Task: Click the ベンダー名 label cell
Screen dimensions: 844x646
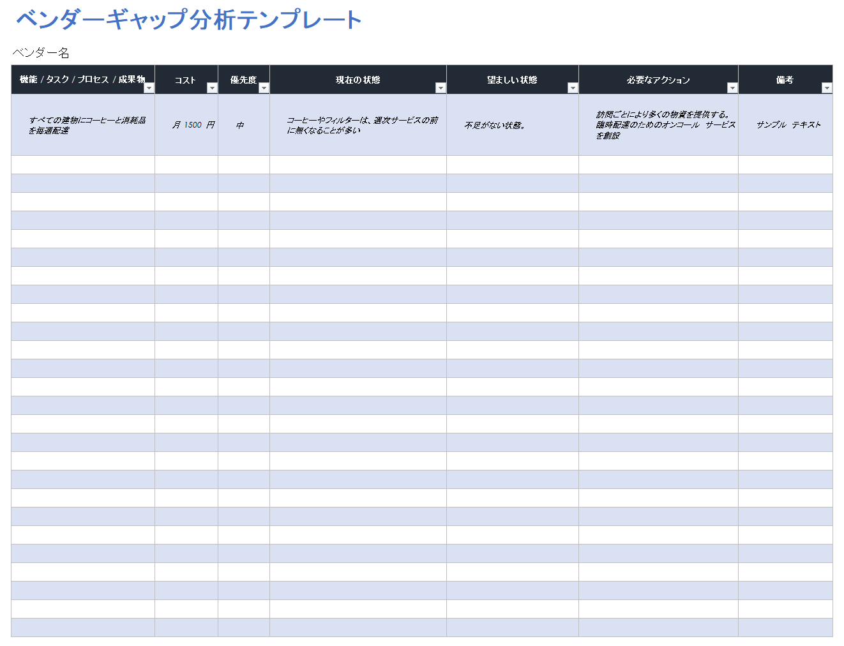Action: coord(41,53)
